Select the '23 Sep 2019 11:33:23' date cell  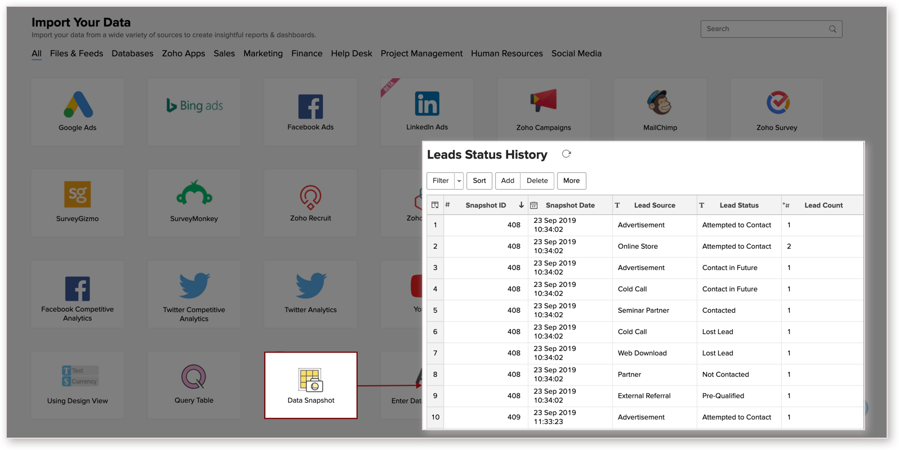[x=570, y=417]
